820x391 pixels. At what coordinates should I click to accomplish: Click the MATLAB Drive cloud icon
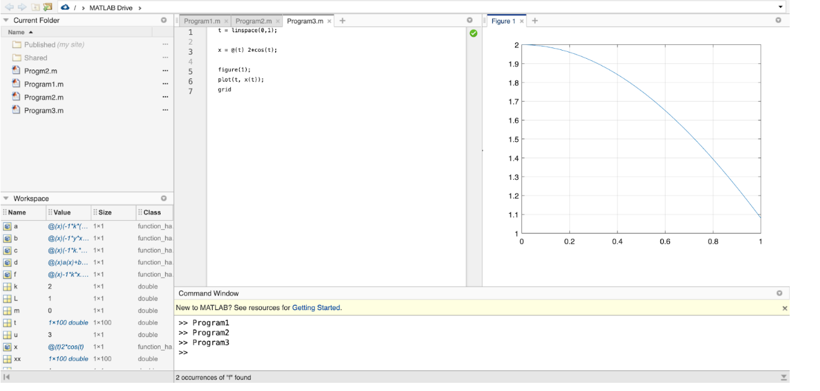[x=65, y=7]
